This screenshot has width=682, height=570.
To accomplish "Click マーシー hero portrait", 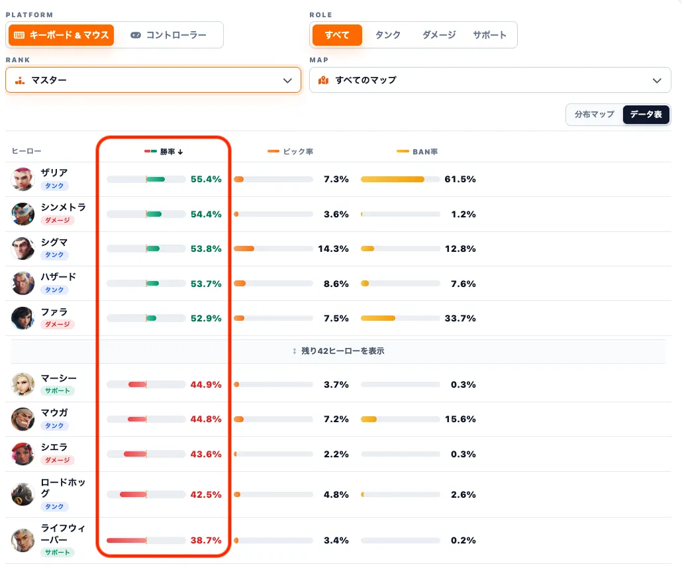I will (x=23, y=384).
